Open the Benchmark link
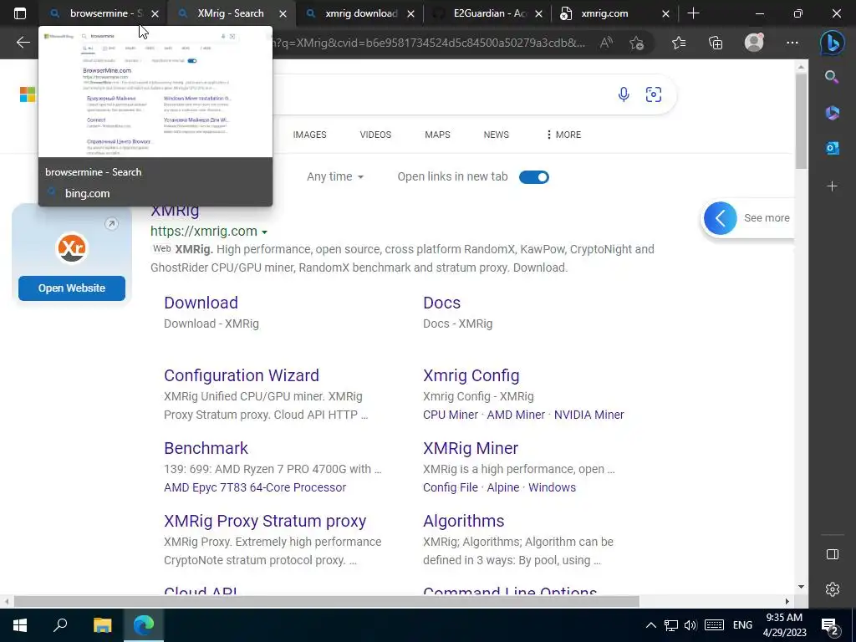Image resolution: width=856 pixels, height=642 pixels. tap(206, 448)
